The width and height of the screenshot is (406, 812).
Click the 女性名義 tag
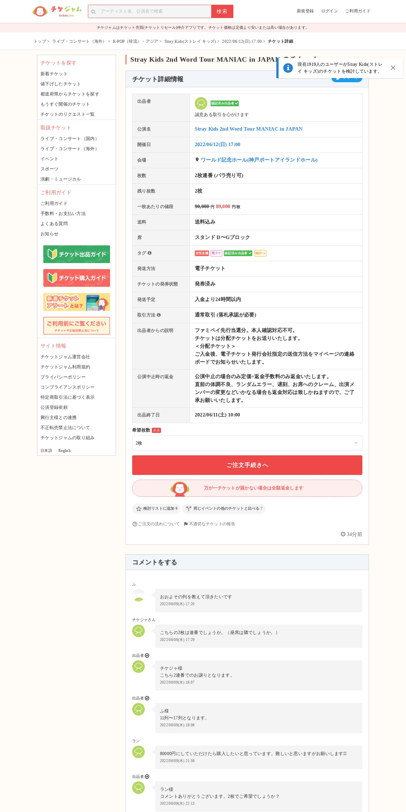(x=202, y=253)
